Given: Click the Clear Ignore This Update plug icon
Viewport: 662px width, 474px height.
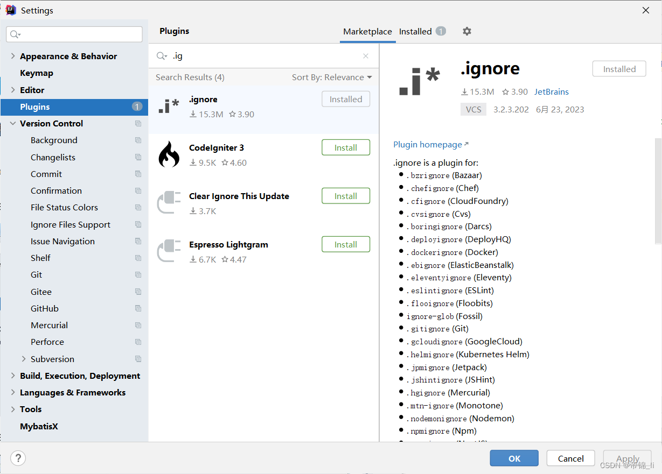Looking at the screenshot, I should [169, 203].
